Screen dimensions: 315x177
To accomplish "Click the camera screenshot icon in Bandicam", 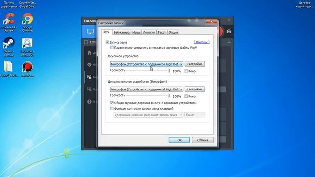I will pyautogui.click(x=229, y=31).
